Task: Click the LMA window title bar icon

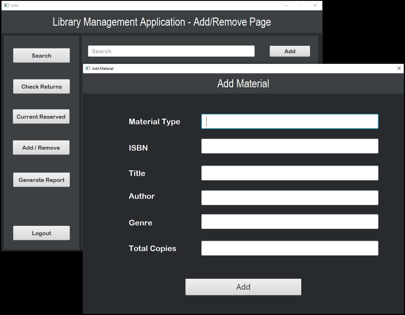Action: (x=7, y=5)
